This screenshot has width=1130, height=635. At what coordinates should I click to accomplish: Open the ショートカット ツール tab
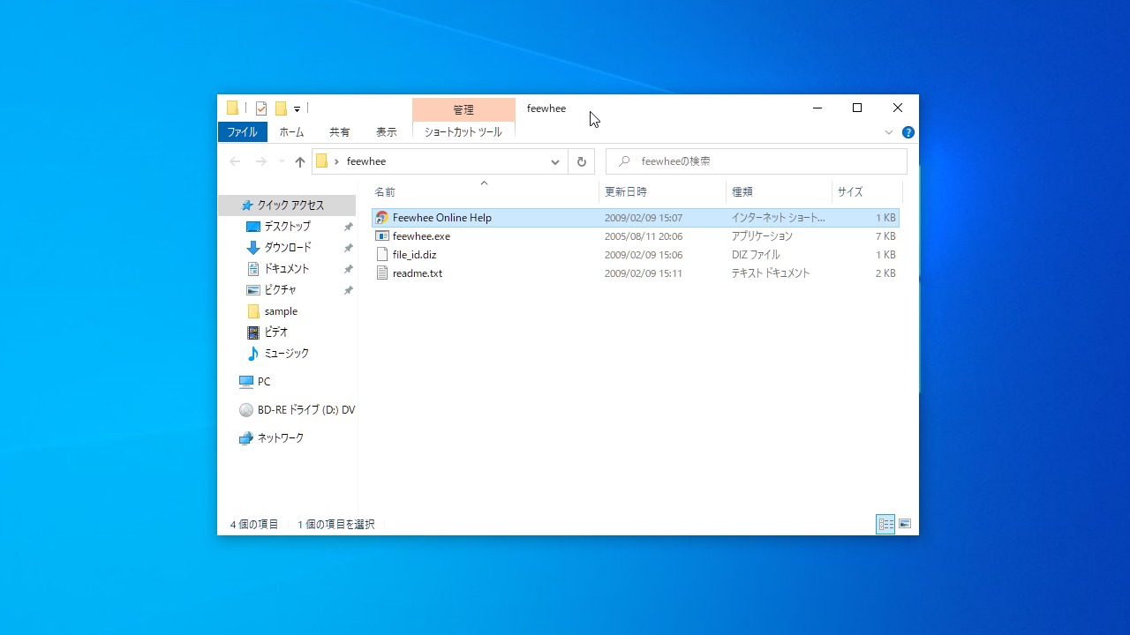(463, 132)
